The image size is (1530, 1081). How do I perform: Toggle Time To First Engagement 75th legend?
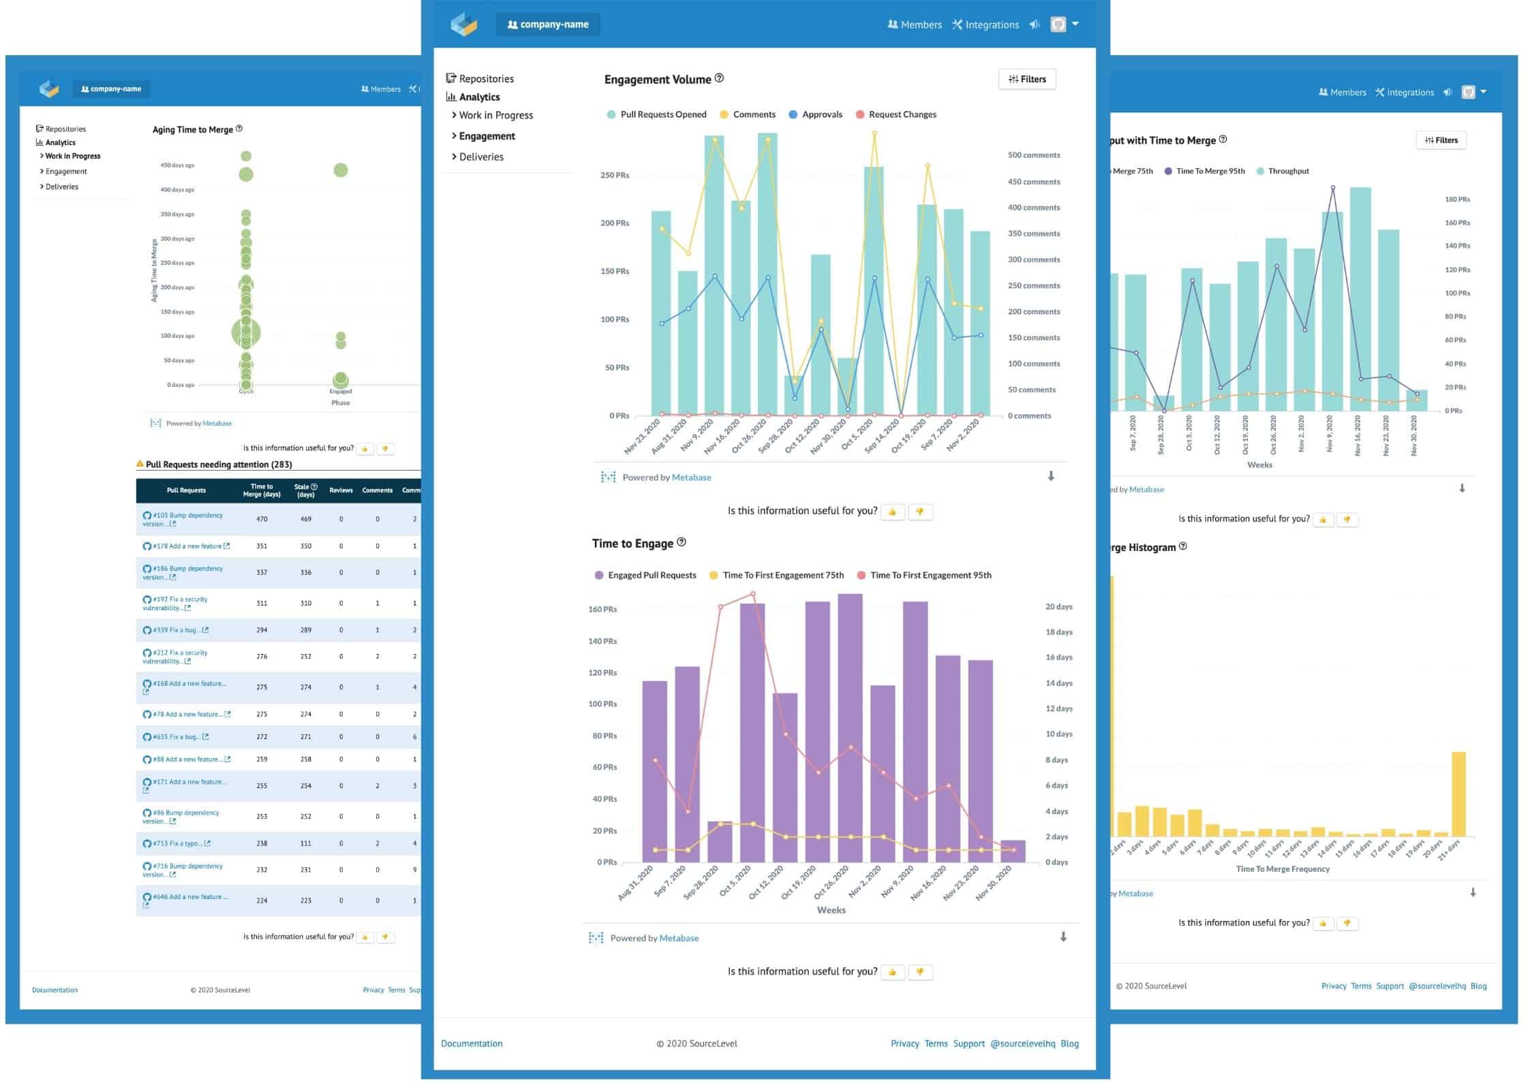(776, 575)
